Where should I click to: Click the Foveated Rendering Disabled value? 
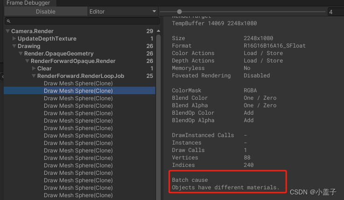pos(257,76)
